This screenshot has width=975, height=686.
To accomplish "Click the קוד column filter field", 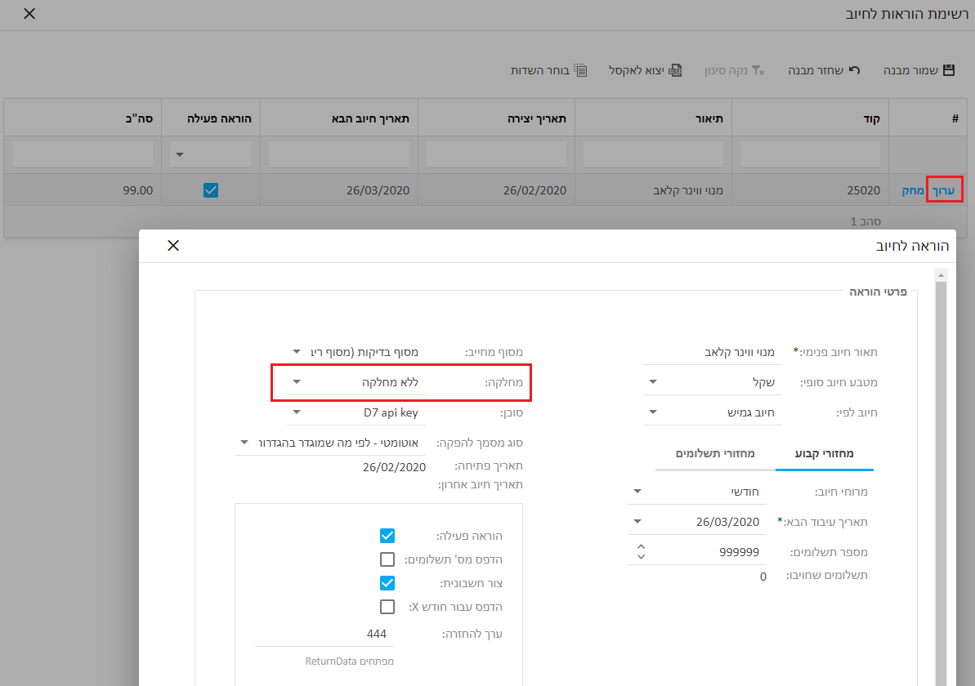I will point(810,154).
